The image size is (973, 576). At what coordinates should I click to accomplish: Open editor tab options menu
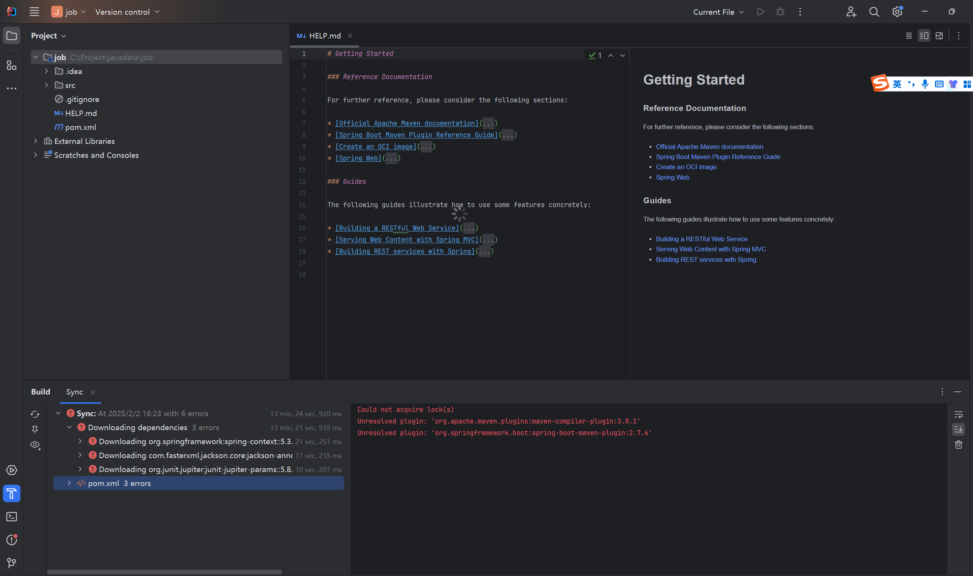(x=958, y=36)
